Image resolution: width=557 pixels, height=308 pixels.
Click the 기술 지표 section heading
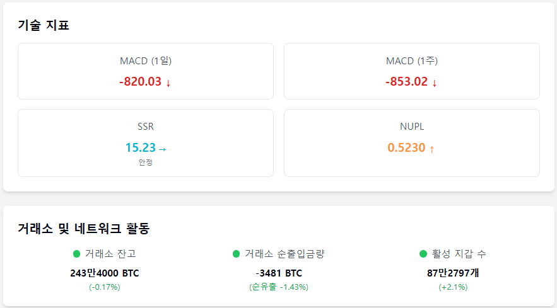(x=44, y=26)
